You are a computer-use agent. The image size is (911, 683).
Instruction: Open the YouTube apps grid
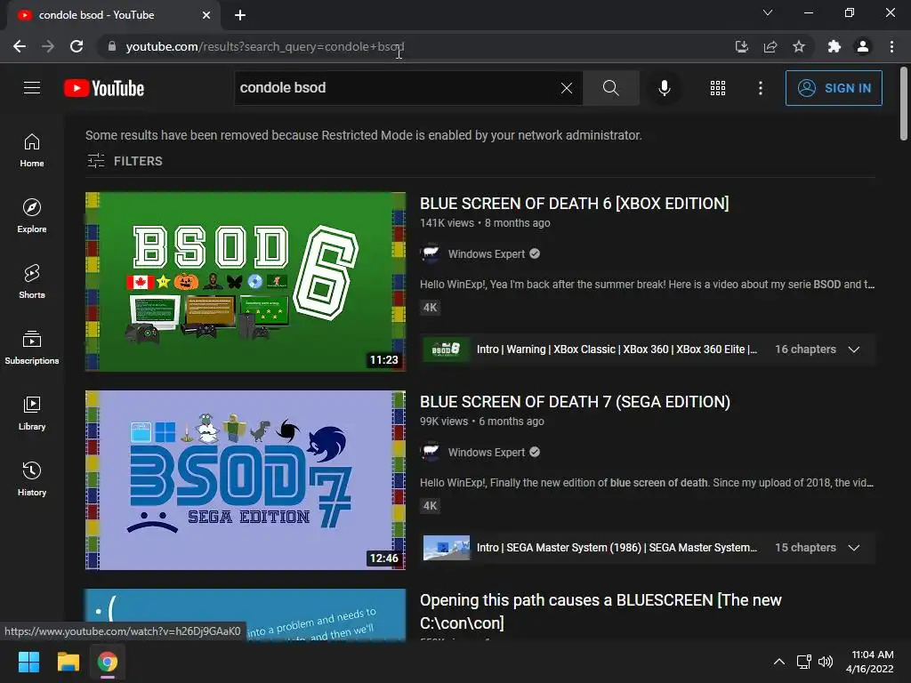(x=718, y=88)
